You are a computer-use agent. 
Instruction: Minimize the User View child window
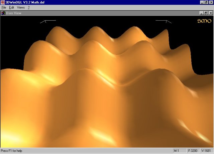201,13
